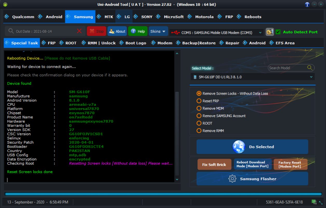The height and width of the screenshot is (208, 326).
Task: Click the Fix Soft Brick button
Action: (214, 164)
